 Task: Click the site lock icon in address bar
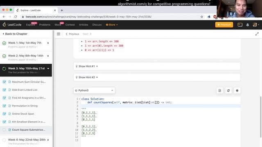23,17
